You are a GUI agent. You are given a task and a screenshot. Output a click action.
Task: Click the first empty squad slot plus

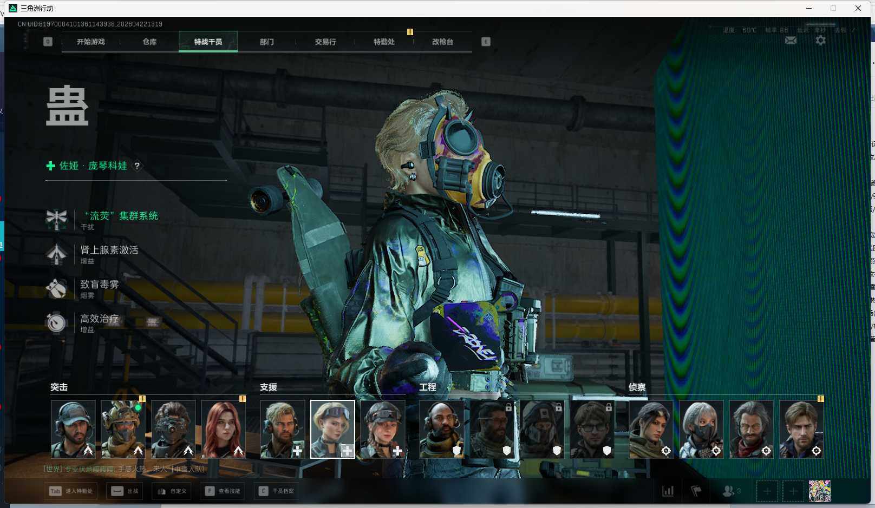coord(767,491)
